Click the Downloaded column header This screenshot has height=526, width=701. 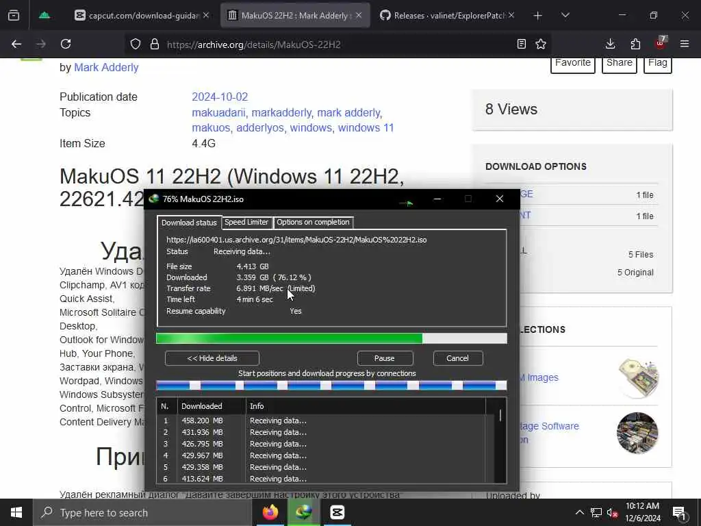pos(211,406)
